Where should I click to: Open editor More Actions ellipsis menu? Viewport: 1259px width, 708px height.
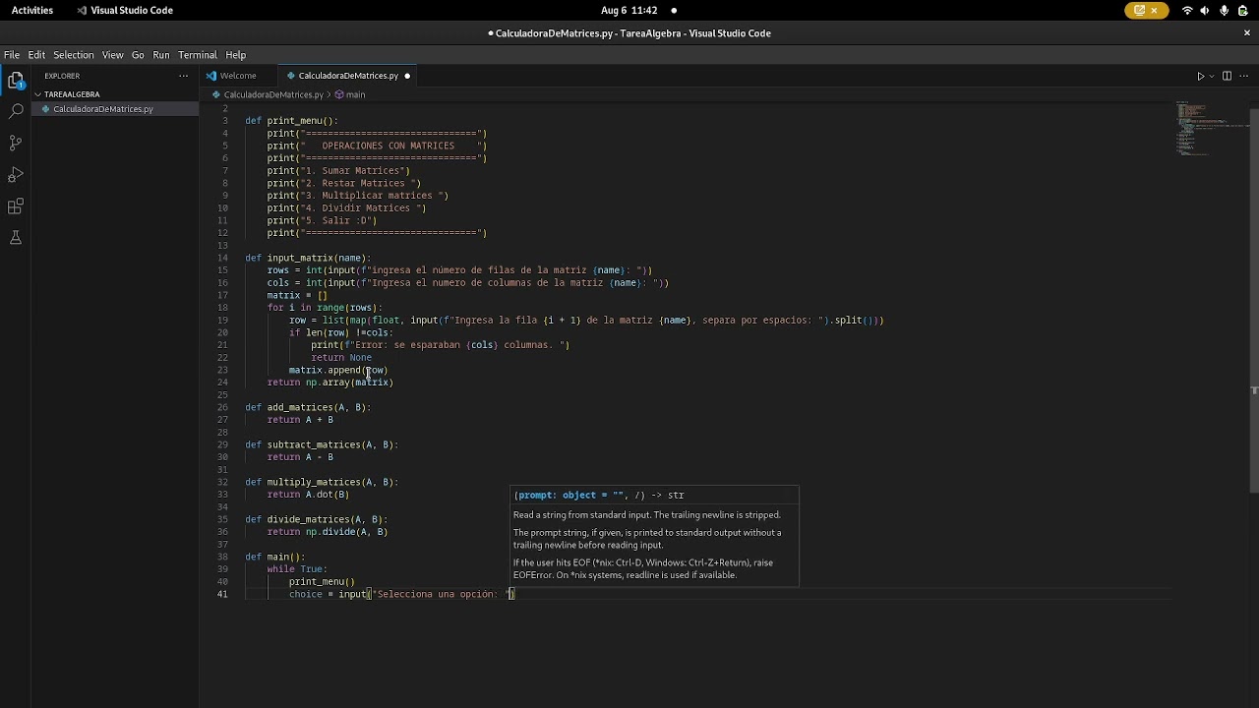pyautogui.click(x=1244, y=76)
